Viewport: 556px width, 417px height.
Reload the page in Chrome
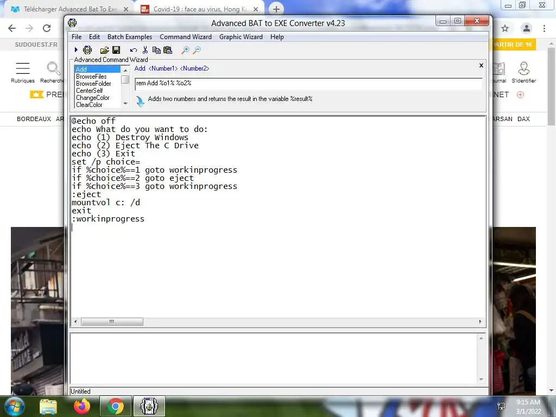(47, 28)
